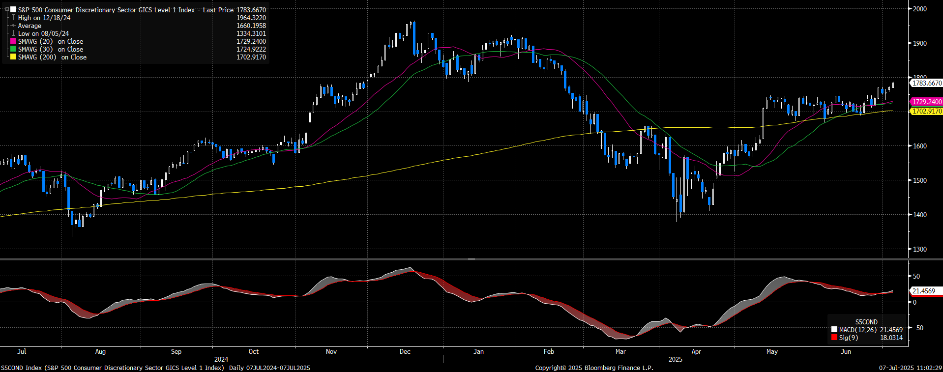Click the low value 1334.3101
Viewport: 943px width, 372px height.
[x=251, y=33]
